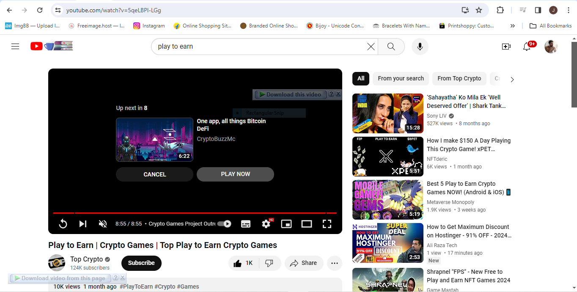Like the video
This screenshot has height=292, width=577.
(x=243, y=263)
